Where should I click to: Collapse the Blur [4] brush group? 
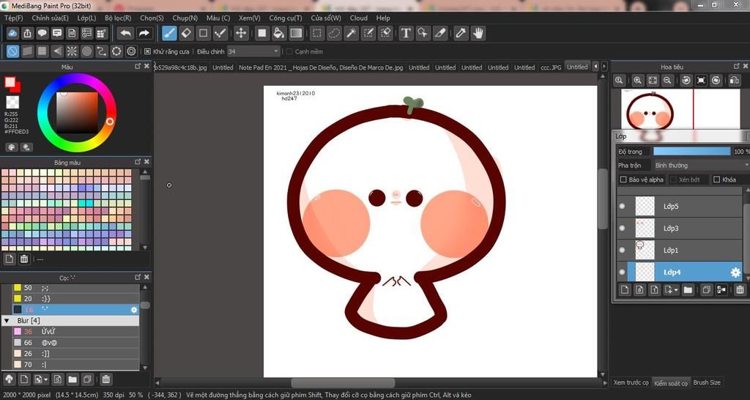[7, 321]
